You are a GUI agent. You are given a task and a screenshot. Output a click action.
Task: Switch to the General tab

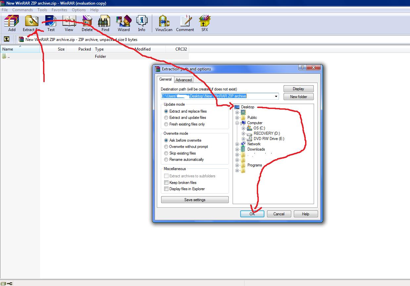click(165, 79)
